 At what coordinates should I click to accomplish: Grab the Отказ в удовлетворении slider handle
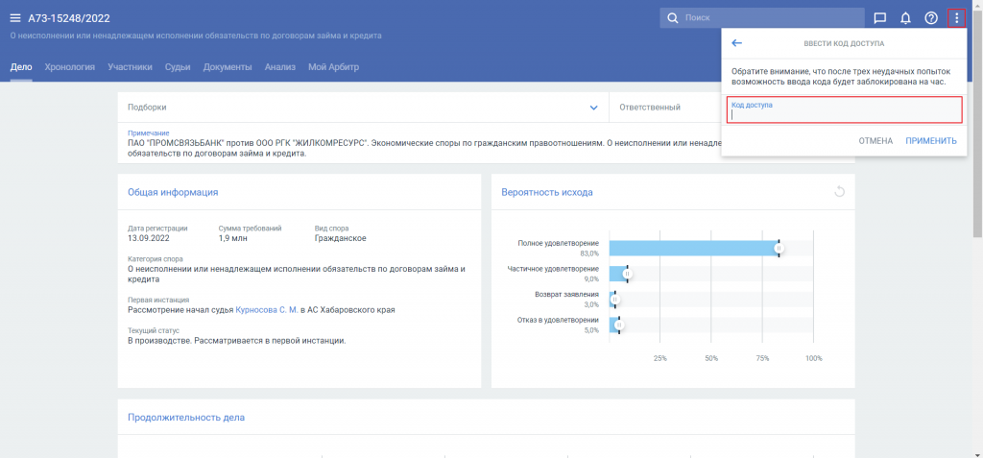click(x=619, y=325)
